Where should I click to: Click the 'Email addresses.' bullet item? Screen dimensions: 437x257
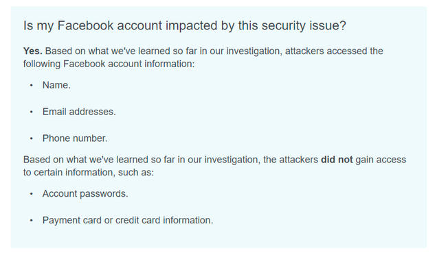[79, 112]
